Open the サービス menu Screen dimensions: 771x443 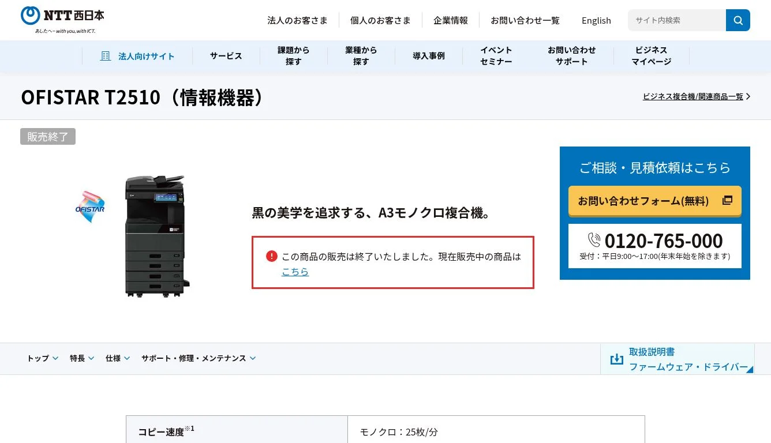226,56
